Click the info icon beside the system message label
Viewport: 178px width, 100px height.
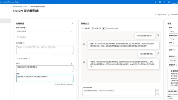24,43
